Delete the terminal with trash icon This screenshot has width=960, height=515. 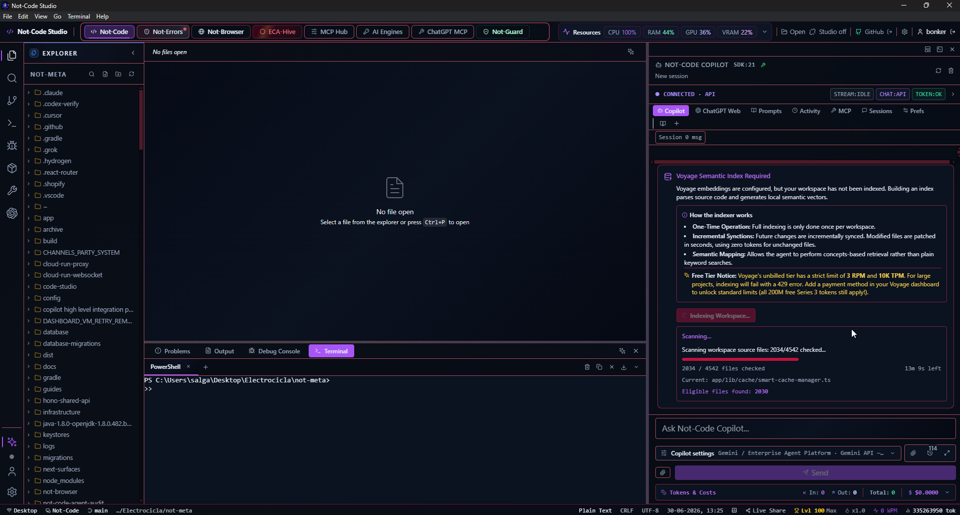(587, 367)
